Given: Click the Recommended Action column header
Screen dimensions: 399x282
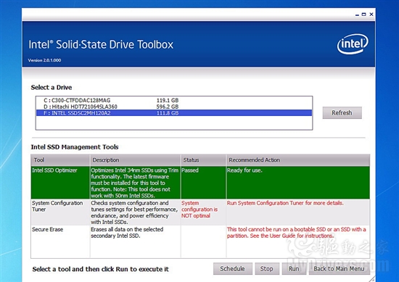Looking at the screenshot, I should coord(298,160).
